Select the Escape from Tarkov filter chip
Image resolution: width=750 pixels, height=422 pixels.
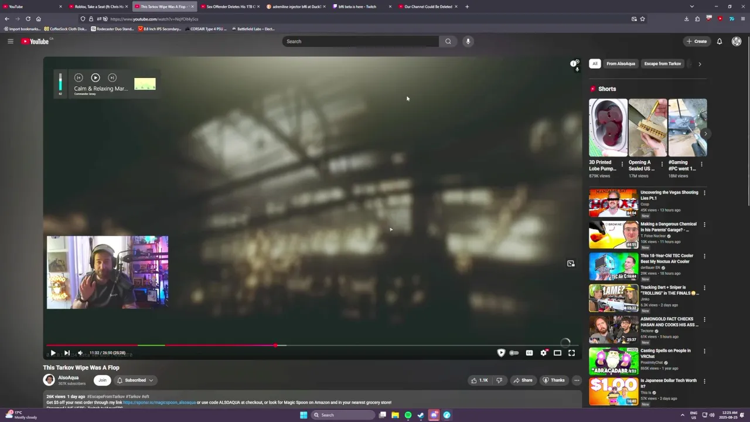[663, 63]
